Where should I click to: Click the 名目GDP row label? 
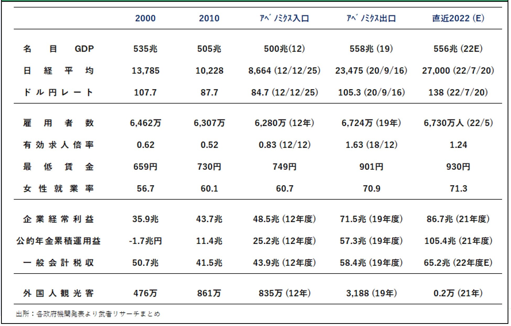[58, 49]
